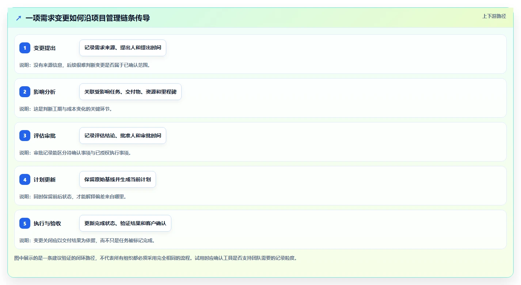The height and width of the screenshot is (285, 521).
Task: Click the 保留原始基线并生成当前计划 chip
Action: (118, 179)
